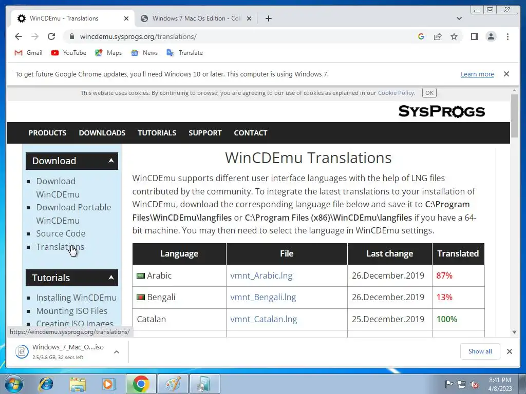Open Chrome side panel icon
The width and height of the screenshot is (526, 394).
coord(474,36)
